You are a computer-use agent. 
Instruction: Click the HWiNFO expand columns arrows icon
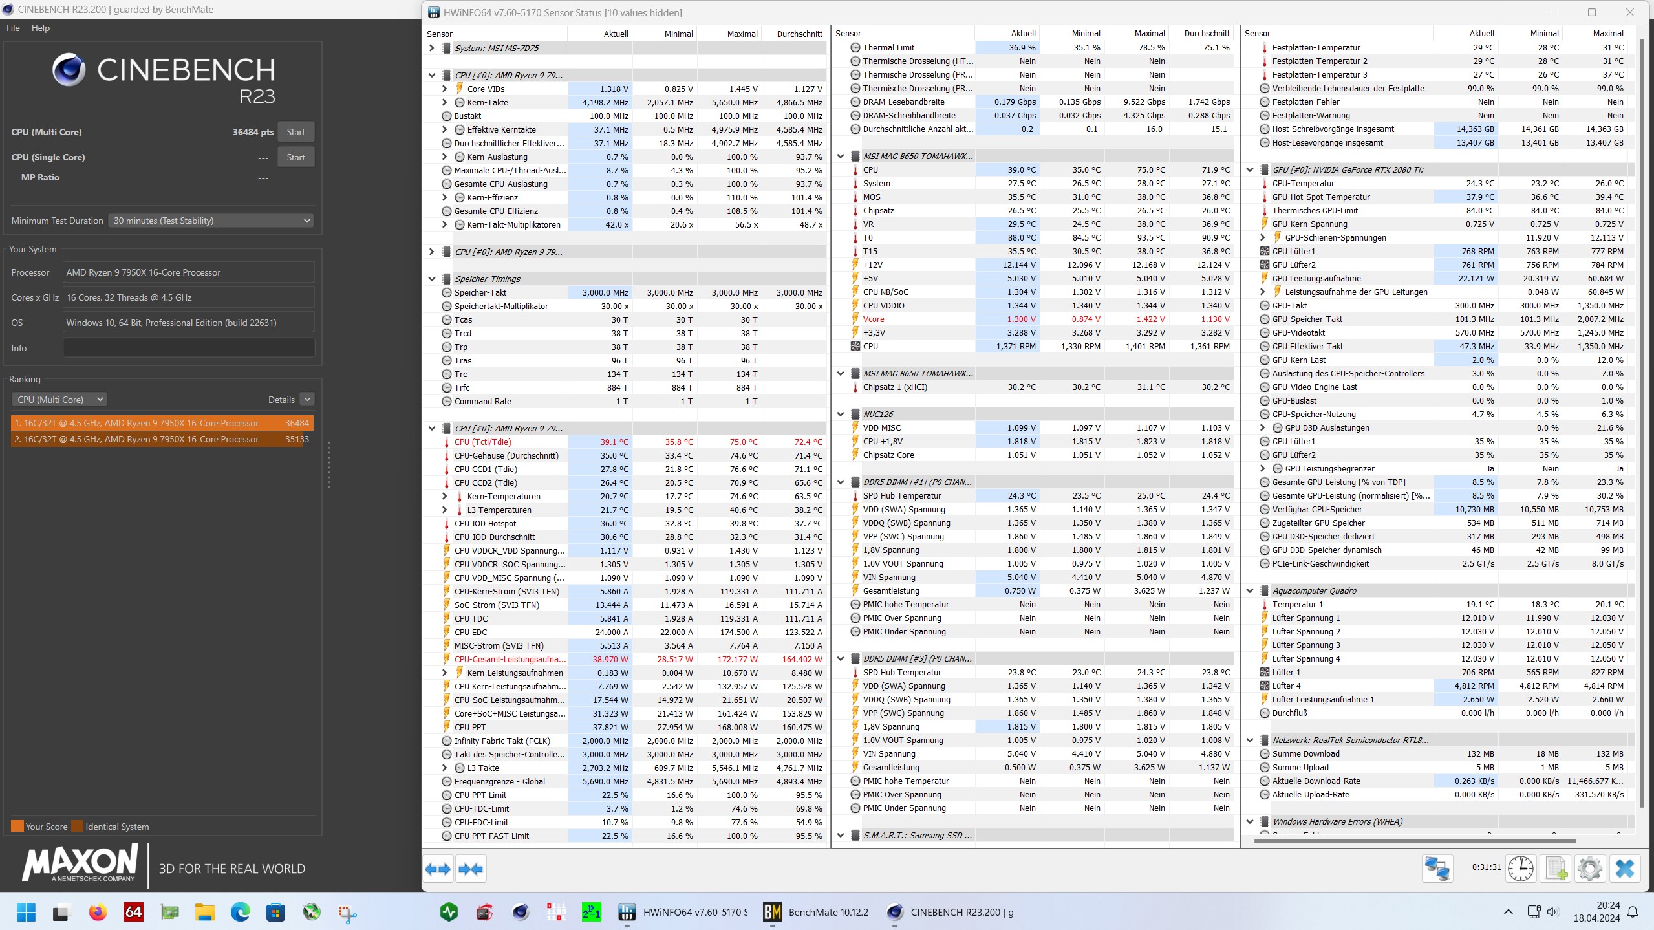(x=438, y=869)
